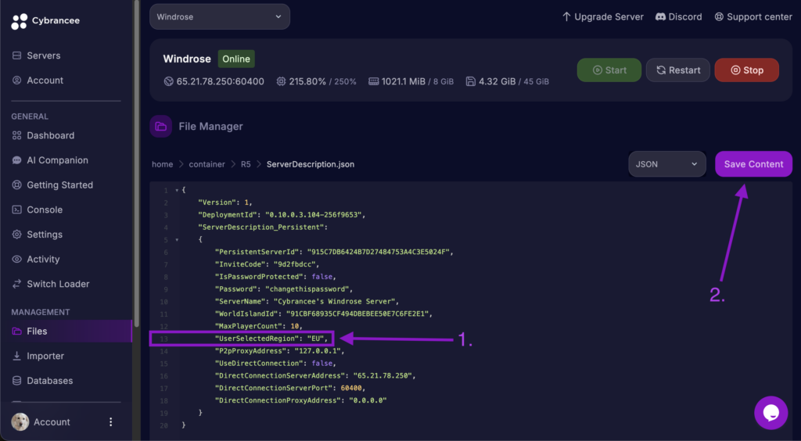This screenshot has height=441, width=801.
Task: Click the server address 65.21.78.250:60400
Action: [220, 81]
